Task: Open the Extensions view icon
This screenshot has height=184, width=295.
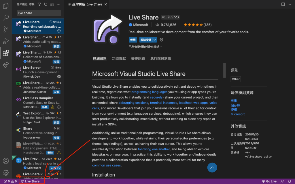Action: coord(6,53)
